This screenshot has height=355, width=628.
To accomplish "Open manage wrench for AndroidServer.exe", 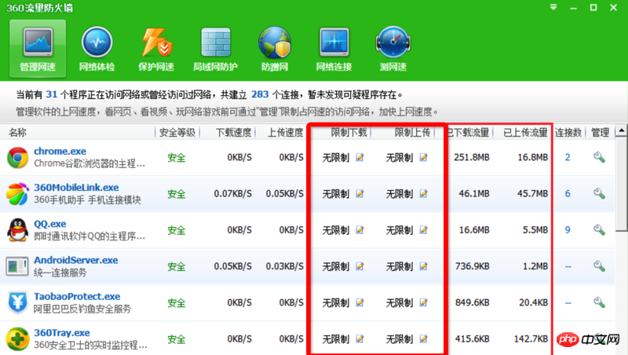I will coord(599,266).
